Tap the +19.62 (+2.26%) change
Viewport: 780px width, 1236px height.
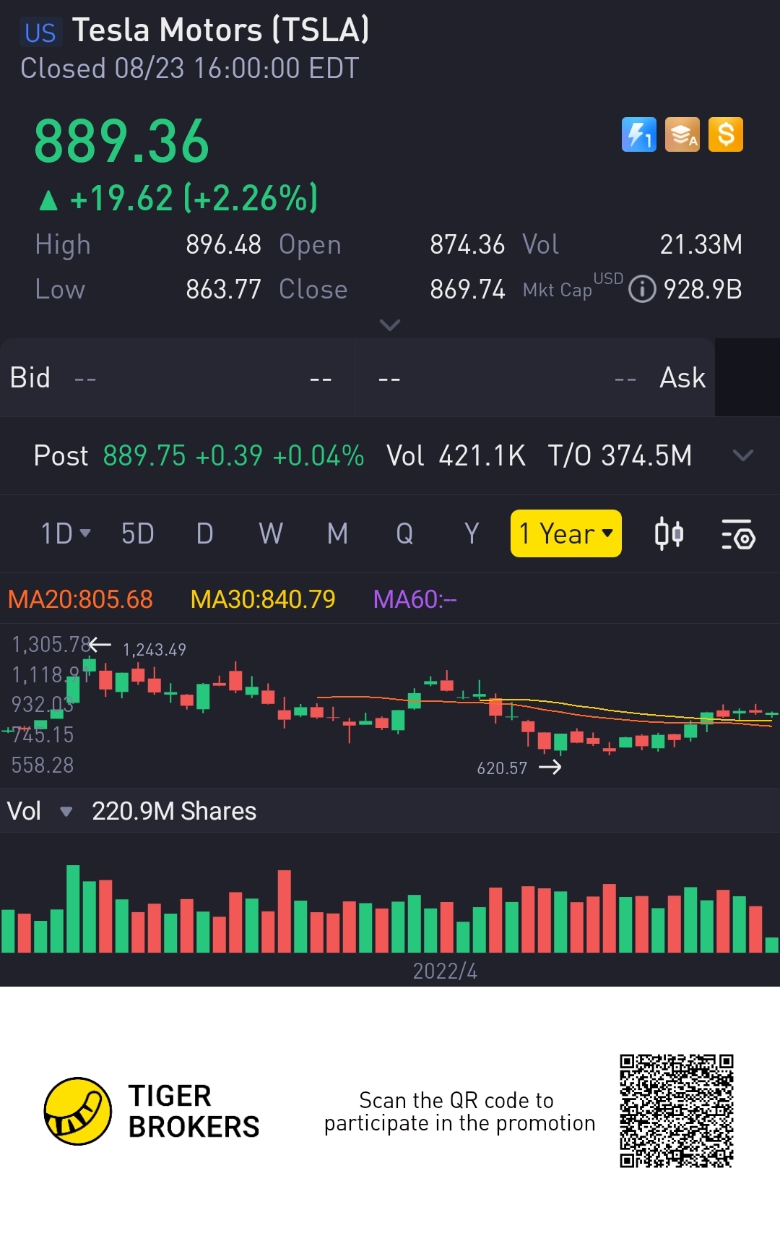point(178,198)
